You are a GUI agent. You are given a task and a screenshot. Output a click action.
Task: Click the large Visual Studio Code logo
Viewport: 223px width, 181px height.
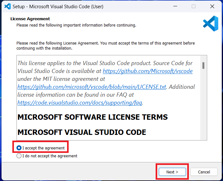pyautogui.click(x=210, y=24)
